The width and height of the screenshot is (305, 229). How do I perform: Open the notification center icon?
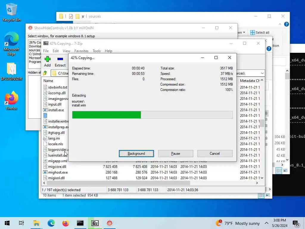point(296,224)
